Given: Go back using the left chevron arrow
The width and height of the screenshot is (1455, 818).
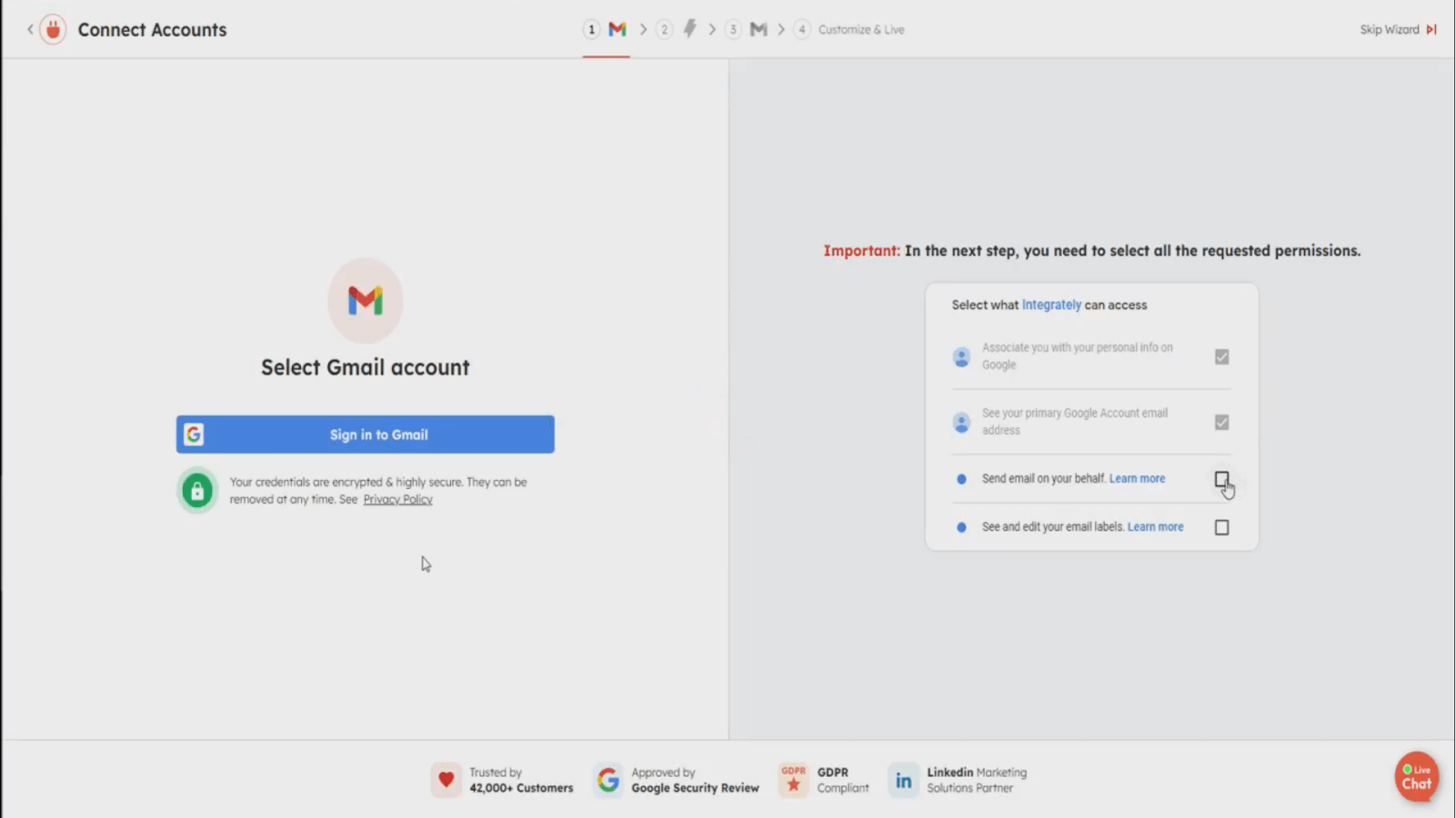Looking at the screenshot, I should coord(30,30).
